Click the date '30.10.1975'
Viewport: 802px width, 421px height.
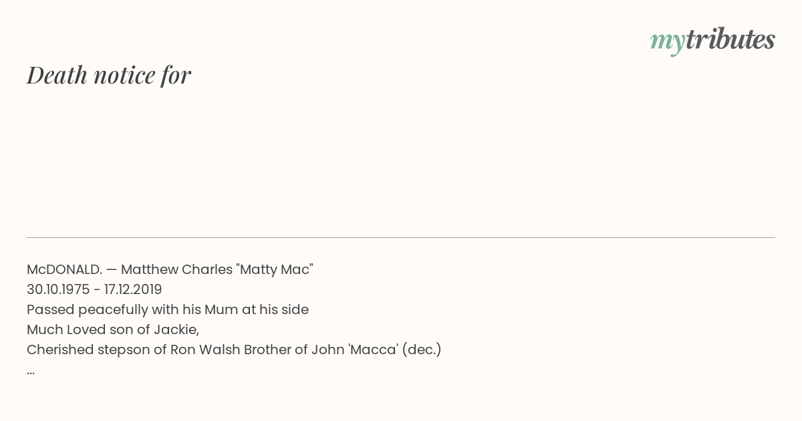coord(58,289)
